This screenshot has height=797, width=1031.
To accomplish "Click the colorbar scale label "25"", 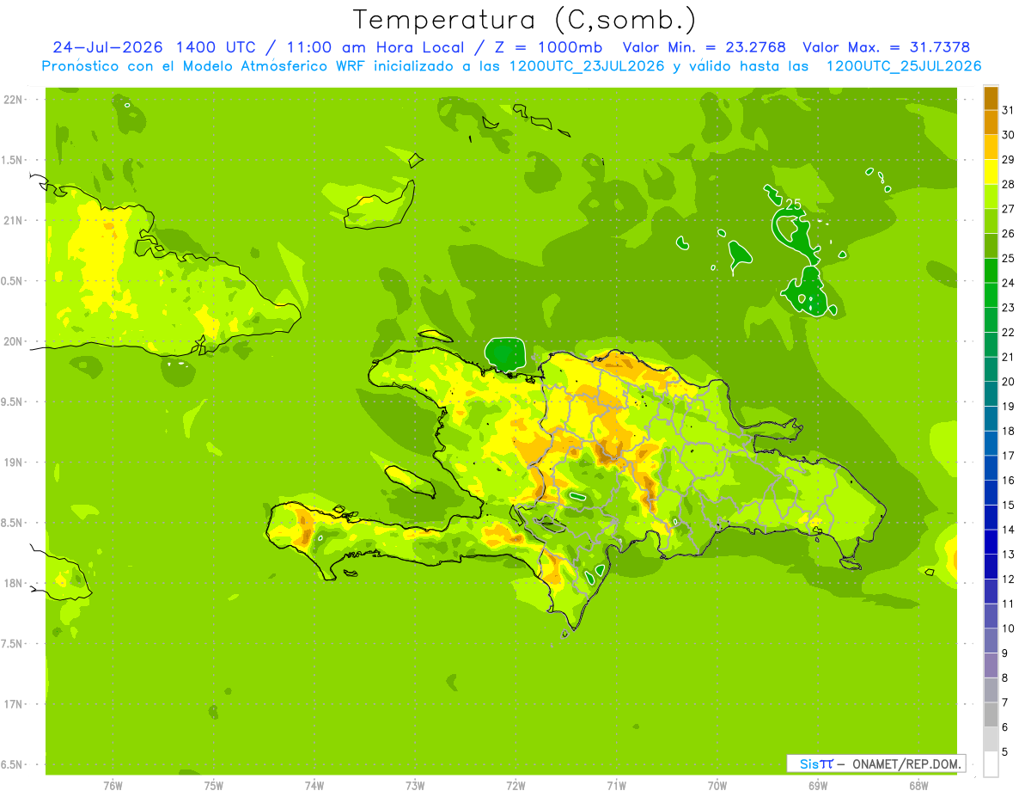I will 1009,258.
